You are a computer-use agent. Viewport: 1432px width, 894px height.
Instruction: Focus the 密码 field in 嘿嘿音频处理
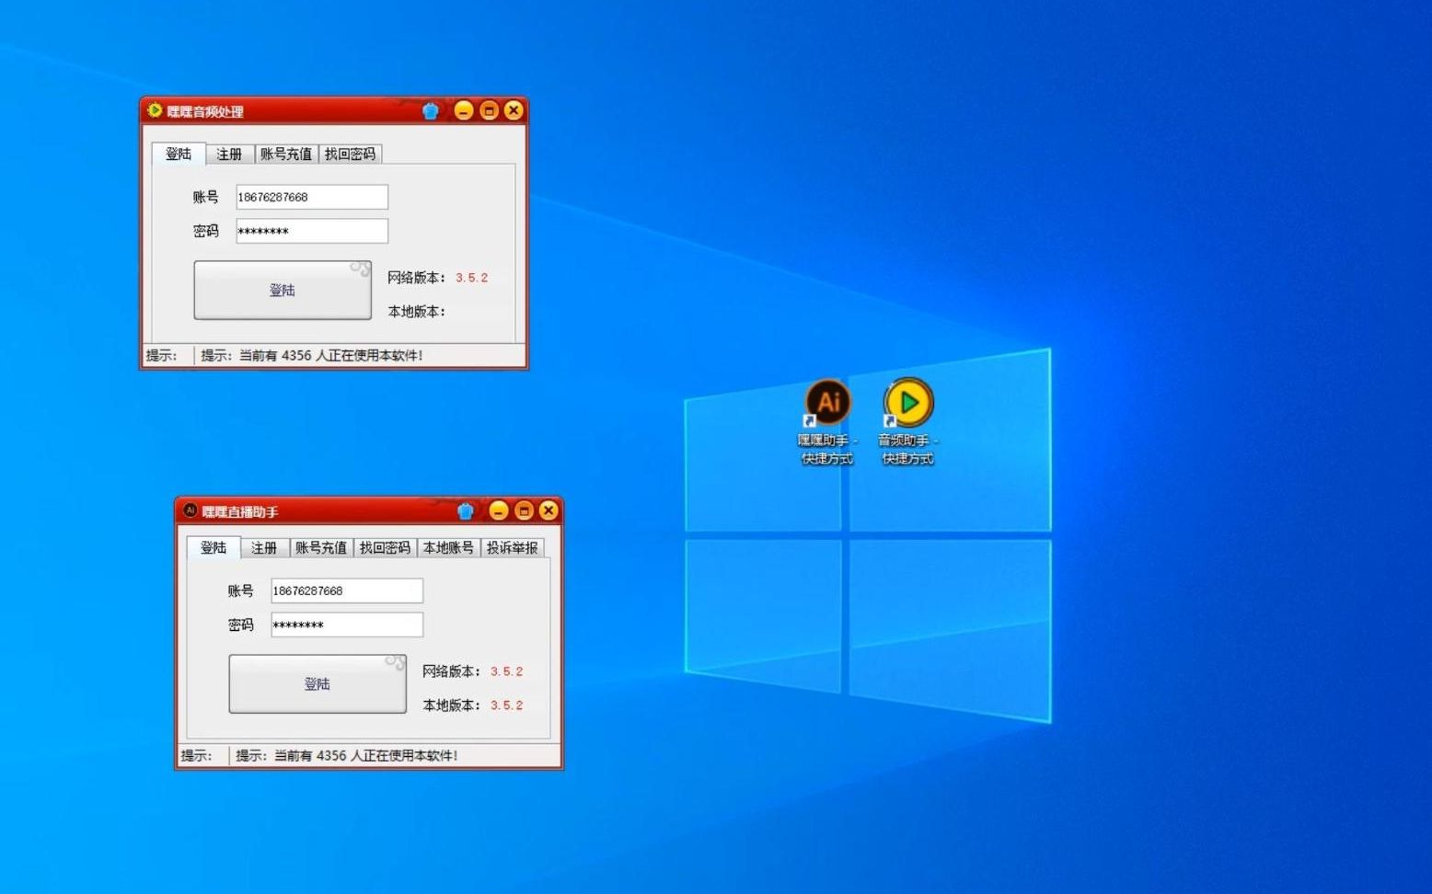(312, 231)
